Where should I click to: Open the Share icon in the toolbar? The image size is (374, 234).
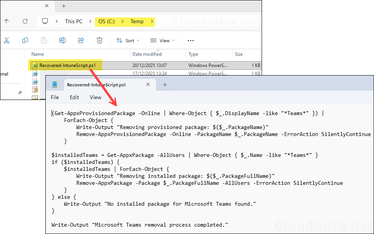click(81, 40)
